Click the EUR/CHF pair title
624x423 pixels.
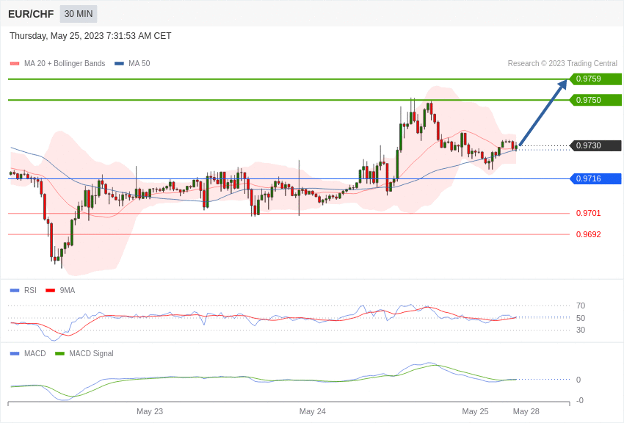pos(31,14)
